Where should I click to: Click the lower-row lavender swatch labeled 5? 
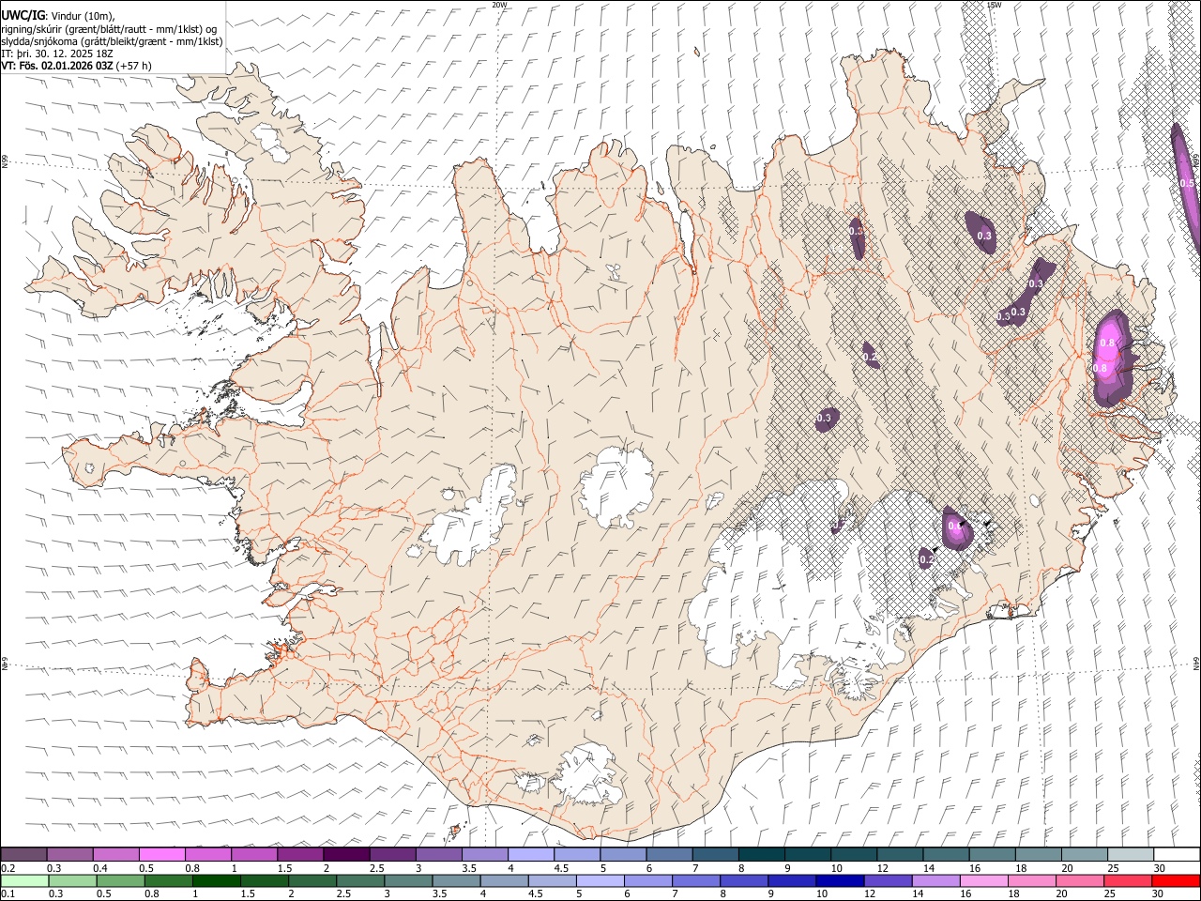click(600, 880)
